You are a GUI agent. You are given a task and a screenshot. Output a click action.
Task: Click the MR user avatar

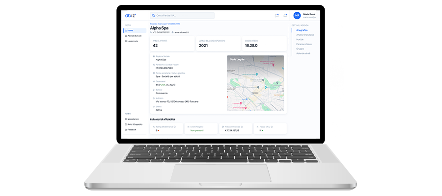[297, 16]
